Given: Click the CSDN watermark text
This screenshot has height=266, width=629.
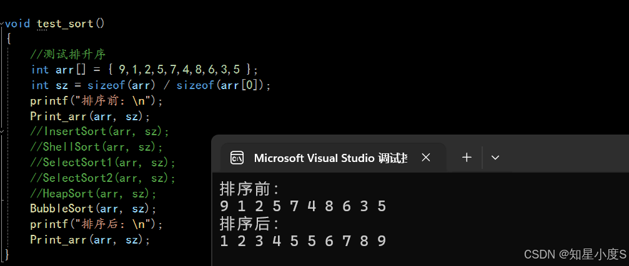Looking at the screenshot, I should pos(574,254).
